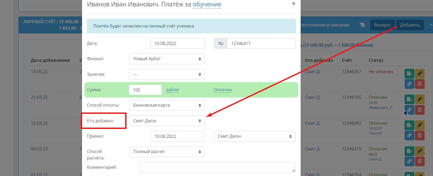The image size is (433, 176).
Task: Open the Занятия dropdown
Action: [167, 75]
